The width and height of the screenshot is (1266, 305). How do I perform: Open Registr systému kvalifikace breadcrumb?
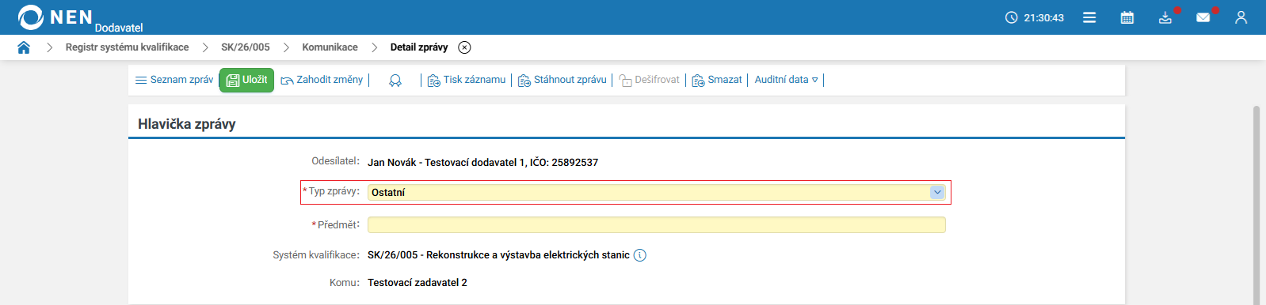127,47
